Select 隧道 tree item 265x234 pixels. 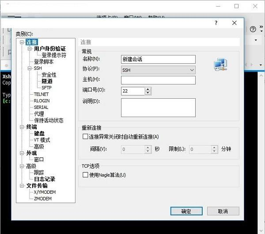47,81
